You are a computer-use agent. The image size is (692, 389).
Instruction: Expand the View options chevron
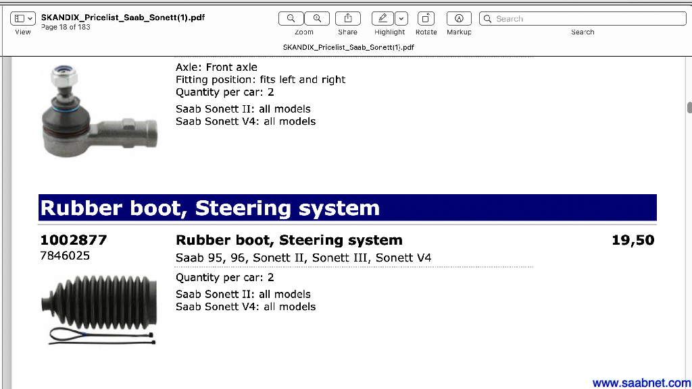tap(30, 18)
